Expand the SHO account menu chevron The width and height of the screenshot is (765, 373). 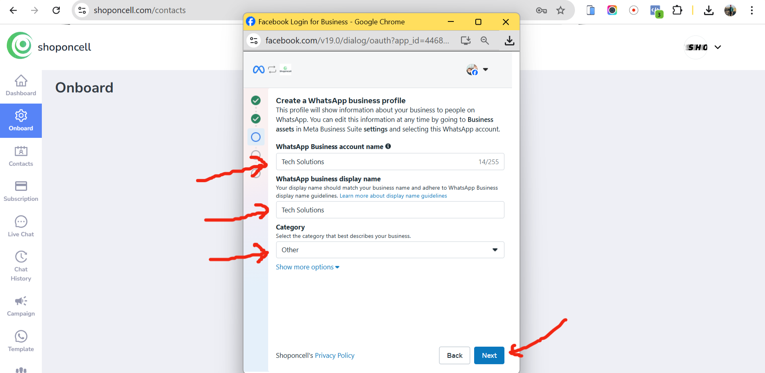click(718, 47)
